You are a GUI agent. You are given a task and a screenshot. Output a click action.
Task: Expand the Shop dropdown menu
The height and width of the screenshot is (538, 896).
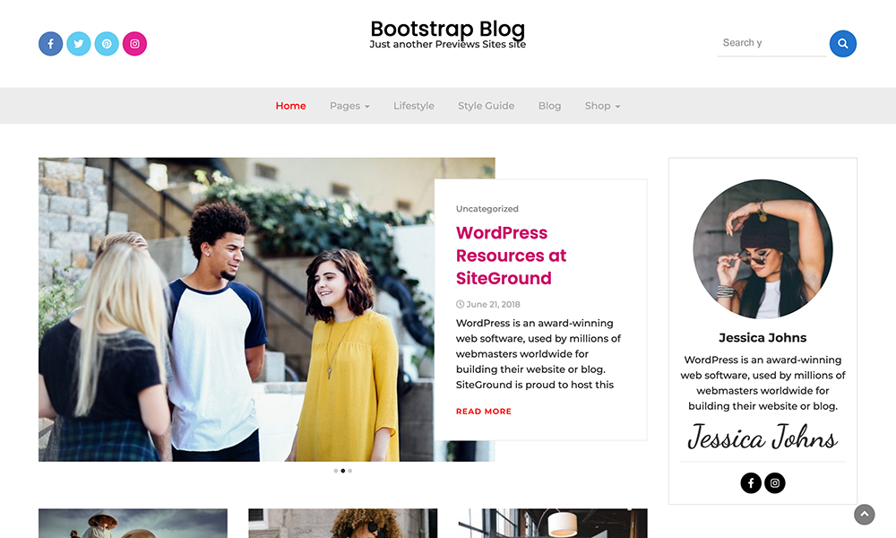[x=602, y=106]
